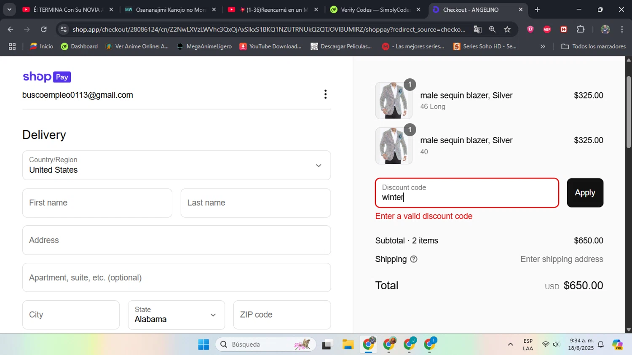Switch to the Él TERMINA Con Su NOVIA tab
The image size is (632, 355).
click(x=67, y=10)
